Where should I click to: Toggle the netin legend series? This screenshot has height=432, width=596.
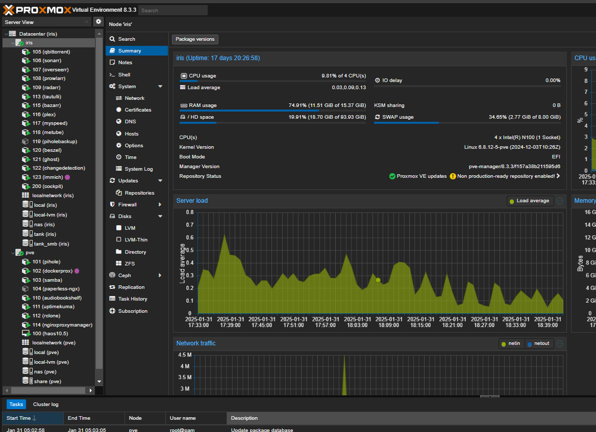tap(511, 343)
